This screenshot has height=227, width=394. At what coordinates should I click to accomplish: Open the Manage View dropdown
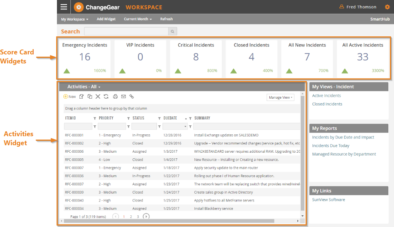coord(280,98)
